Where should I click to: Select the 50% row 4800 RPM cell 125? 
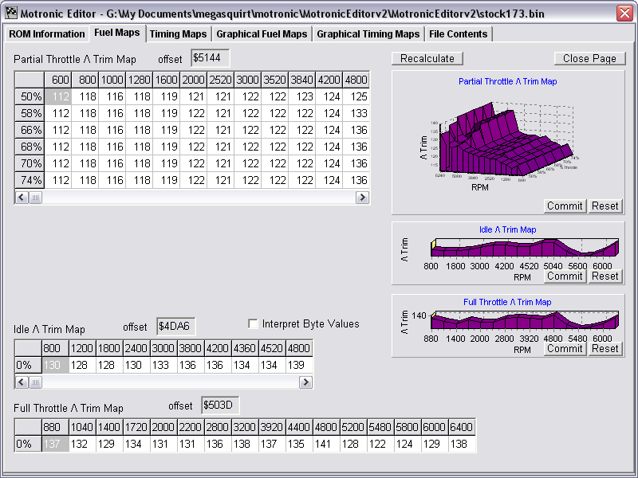[356, 96]
